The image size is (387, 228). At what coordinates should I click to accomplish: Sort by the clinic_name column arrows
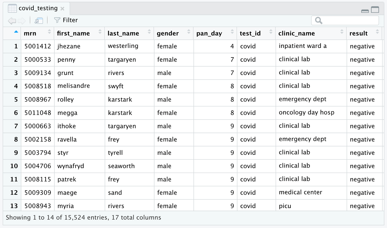pos(342,32)
